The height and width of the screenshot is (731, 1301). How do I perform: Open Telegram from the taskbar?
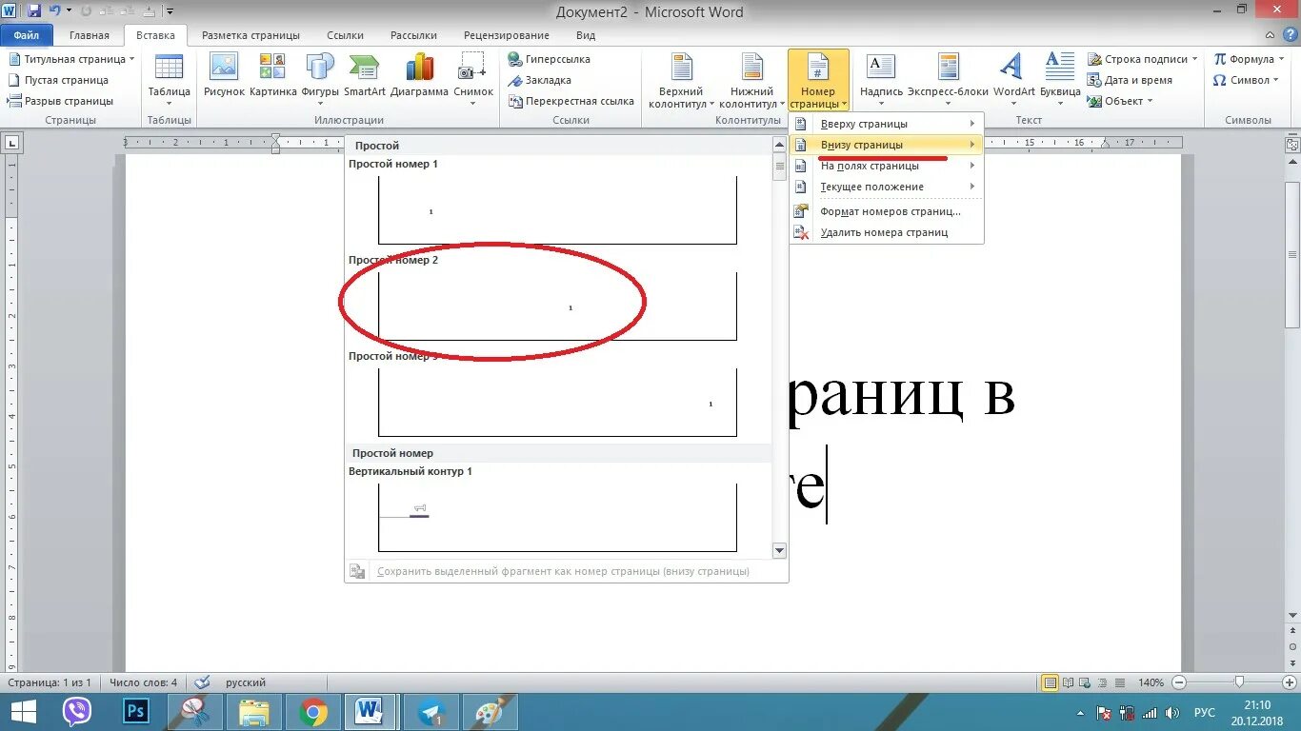[x=431, y=712]
